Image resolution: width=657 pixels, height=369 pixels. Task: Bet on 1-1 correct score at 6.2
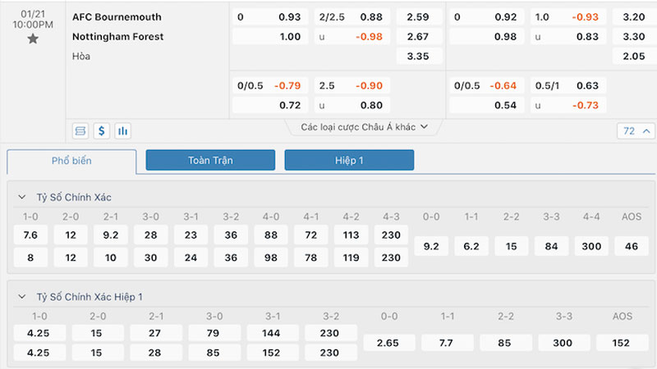[x=471, y=246]
